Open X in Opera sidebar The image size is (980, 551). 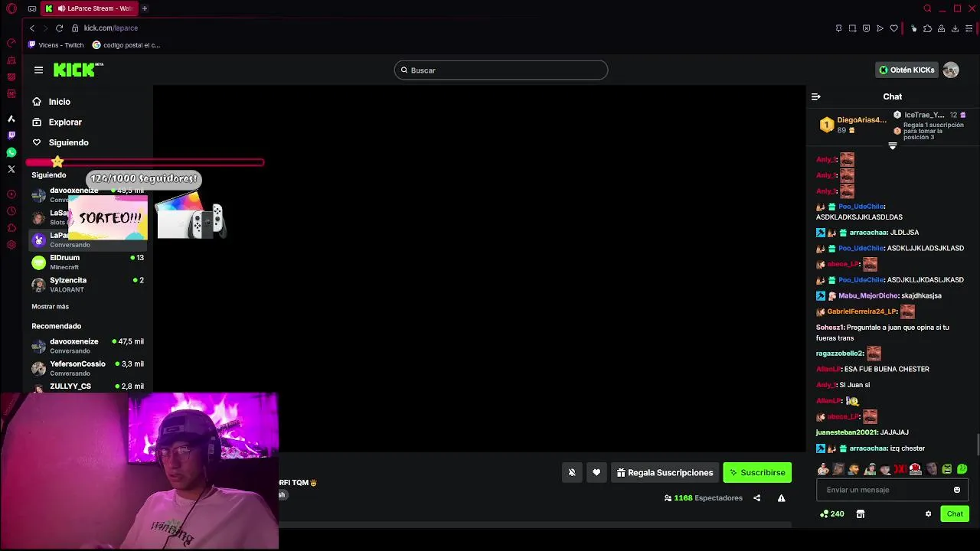[11, 169]
